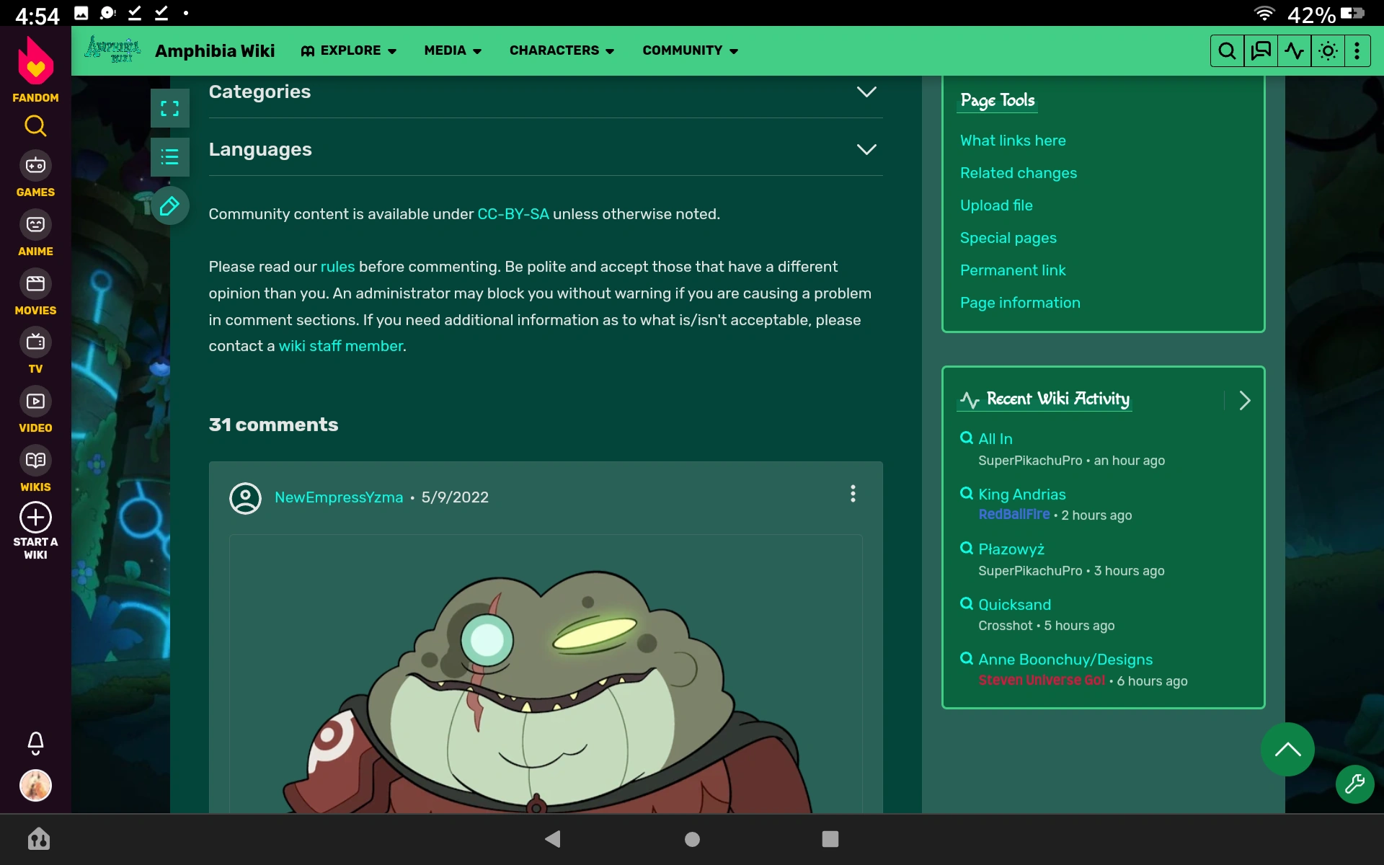This screenshot has height=865, width=1384.
Task: Open the notifications bell icon
Action: click(x=35, y=742)
